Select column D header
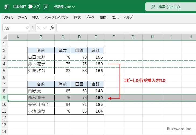This screenshot has height=135, width=196. click(79, 37)
